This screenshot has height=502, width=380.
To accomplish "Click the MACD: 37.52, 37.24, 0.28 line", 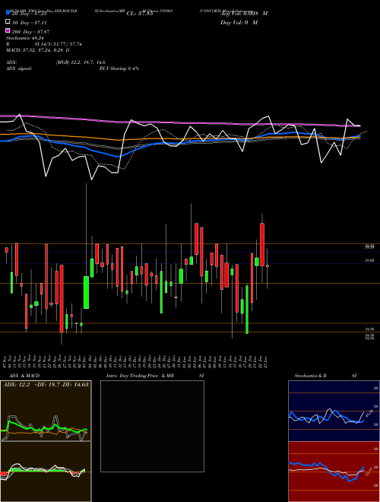I will (38, 50).
